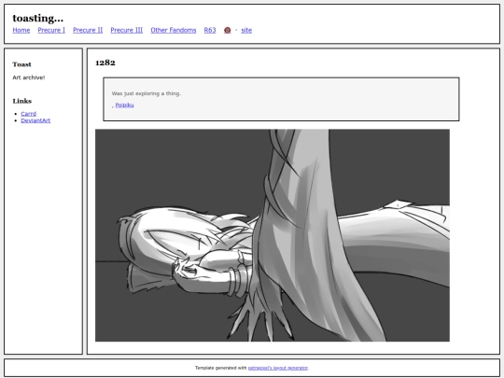Select the 1282 post heading
Viewport: 504px width, 378px height.
point(105,63)
